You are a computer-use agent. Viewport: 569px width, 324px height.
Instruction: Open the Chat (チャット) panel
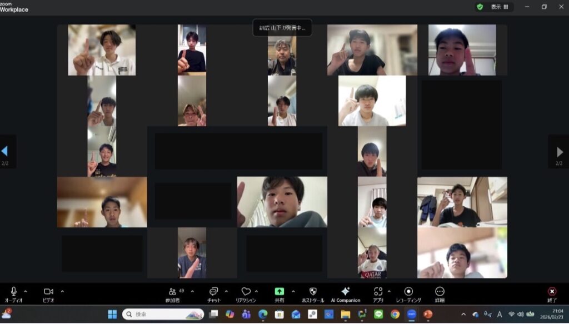pyautogui.click(x=213, y=292)
